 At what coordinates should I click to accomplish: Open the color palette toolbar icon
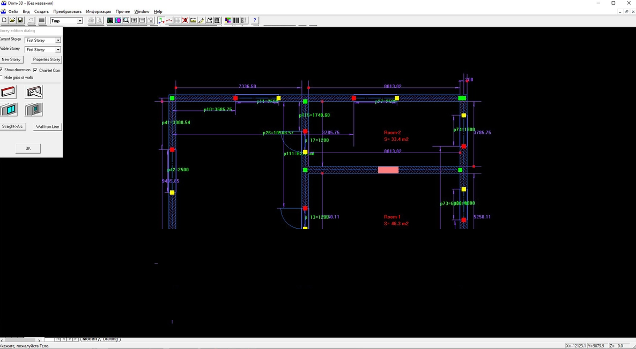click(228, 20)
